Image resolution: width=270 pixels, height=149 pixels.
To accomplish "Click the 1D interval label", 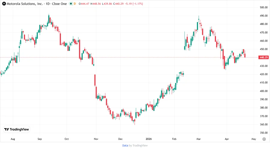I will coord(48,4).
